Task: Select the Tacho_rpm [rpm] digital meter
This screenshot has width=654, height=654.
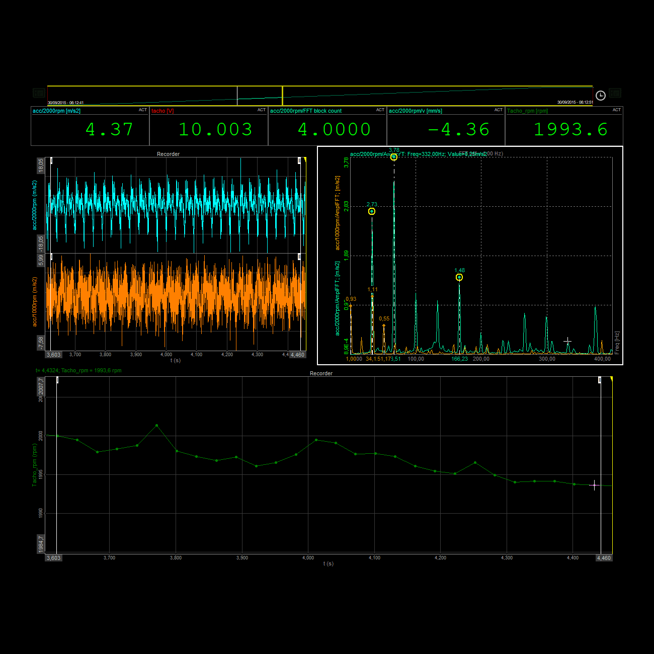Action: click(x=564, y=126)
